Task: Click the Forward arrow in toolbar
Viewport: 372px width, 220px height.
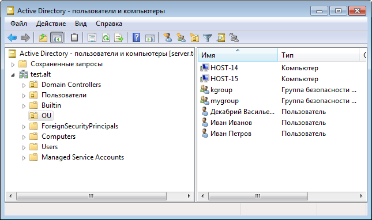Action: point(25,37)
